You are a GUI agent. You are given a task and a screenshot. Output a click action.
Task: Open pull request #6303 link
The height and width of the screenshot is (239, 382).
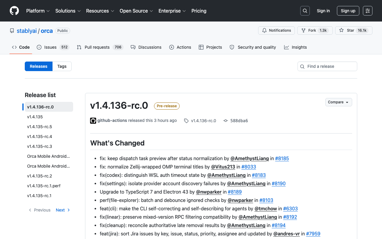tap(290, 209)
